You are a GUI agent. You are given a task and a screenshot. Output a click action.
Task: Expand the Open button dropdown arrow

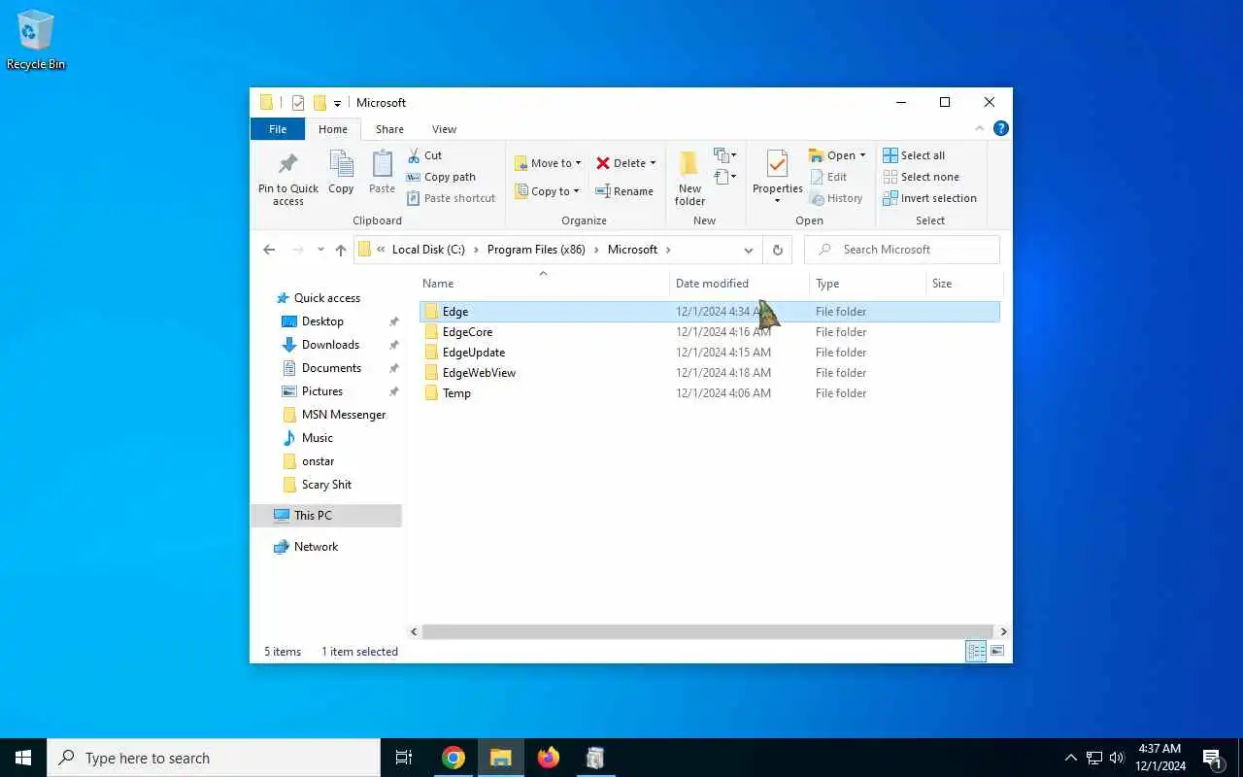[862, 155]
